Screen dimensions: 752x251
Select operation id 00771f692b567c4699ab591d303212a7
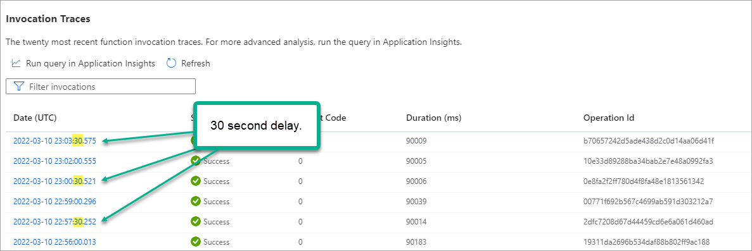(648, 201)
